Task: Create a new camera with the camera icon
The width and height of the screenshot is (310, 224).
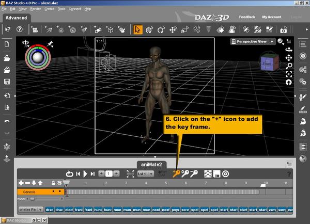Action: click(35, 29)
